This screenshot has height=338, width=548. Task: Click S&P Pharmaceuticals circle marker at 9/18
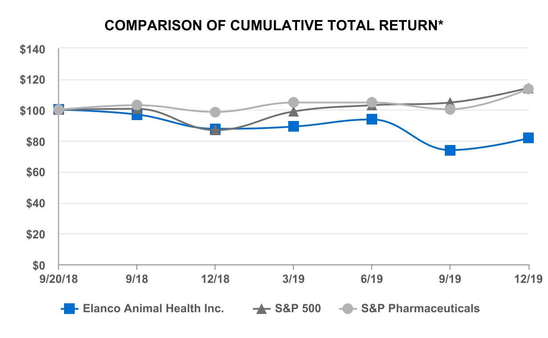[x=137, y=105]
